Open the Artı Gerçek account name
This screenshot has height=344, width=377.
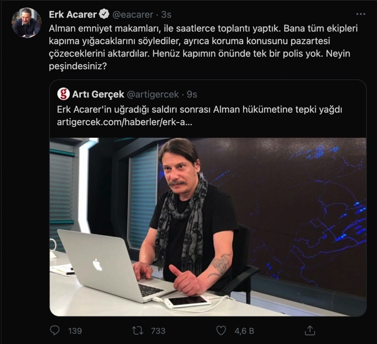coord(98,94)
